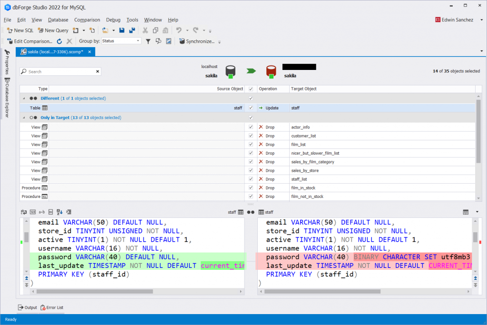
Task: Click the layout view icon above right DDL pane
Action: (x=466, y=212)
